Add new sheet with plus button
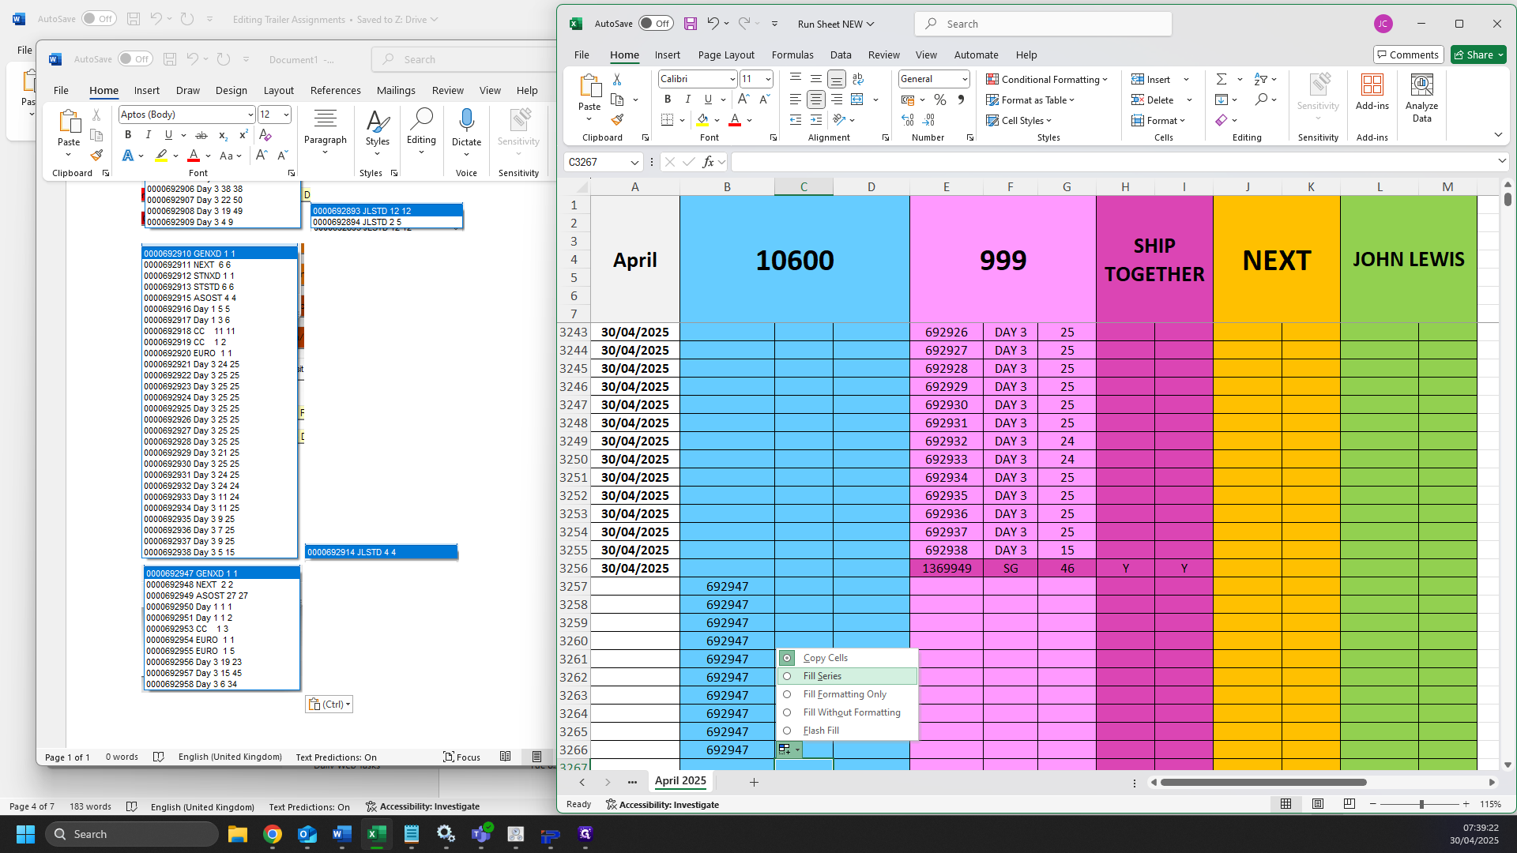Viewport: 1517px width, 853px height. (x=754, y=782)
